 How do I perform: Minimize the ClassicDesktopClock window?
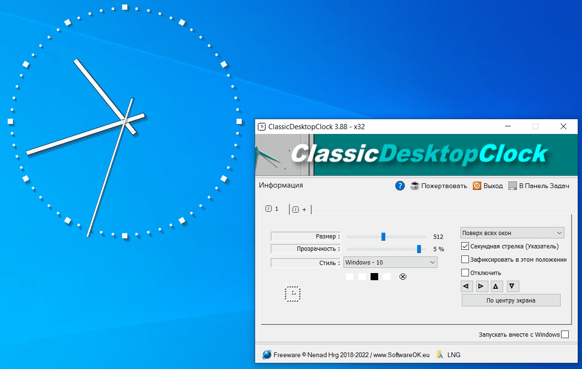pyautogui.click(x=508, y=126)
